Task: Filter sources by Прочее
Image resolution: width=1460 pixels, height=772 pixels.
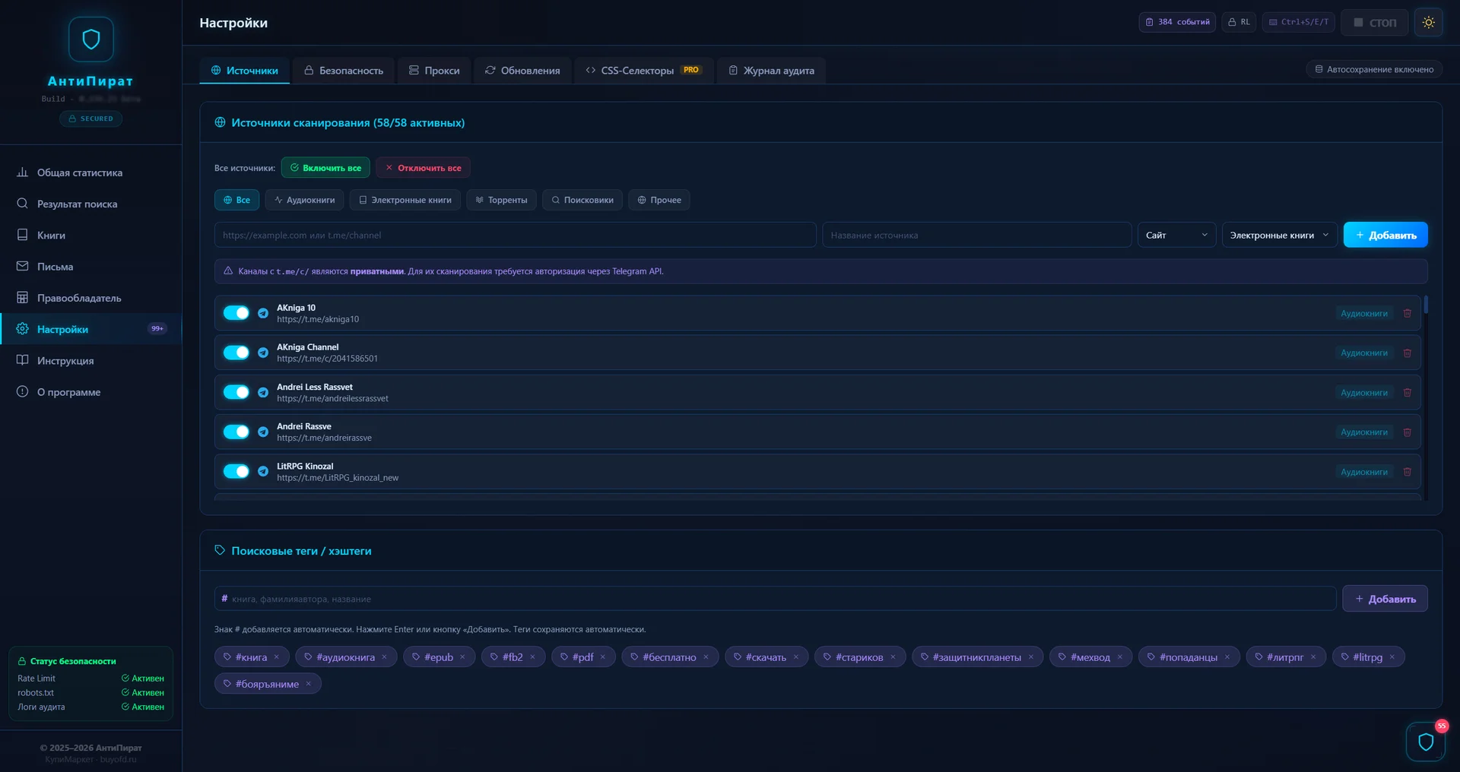Action: click(x=659, y=200)
